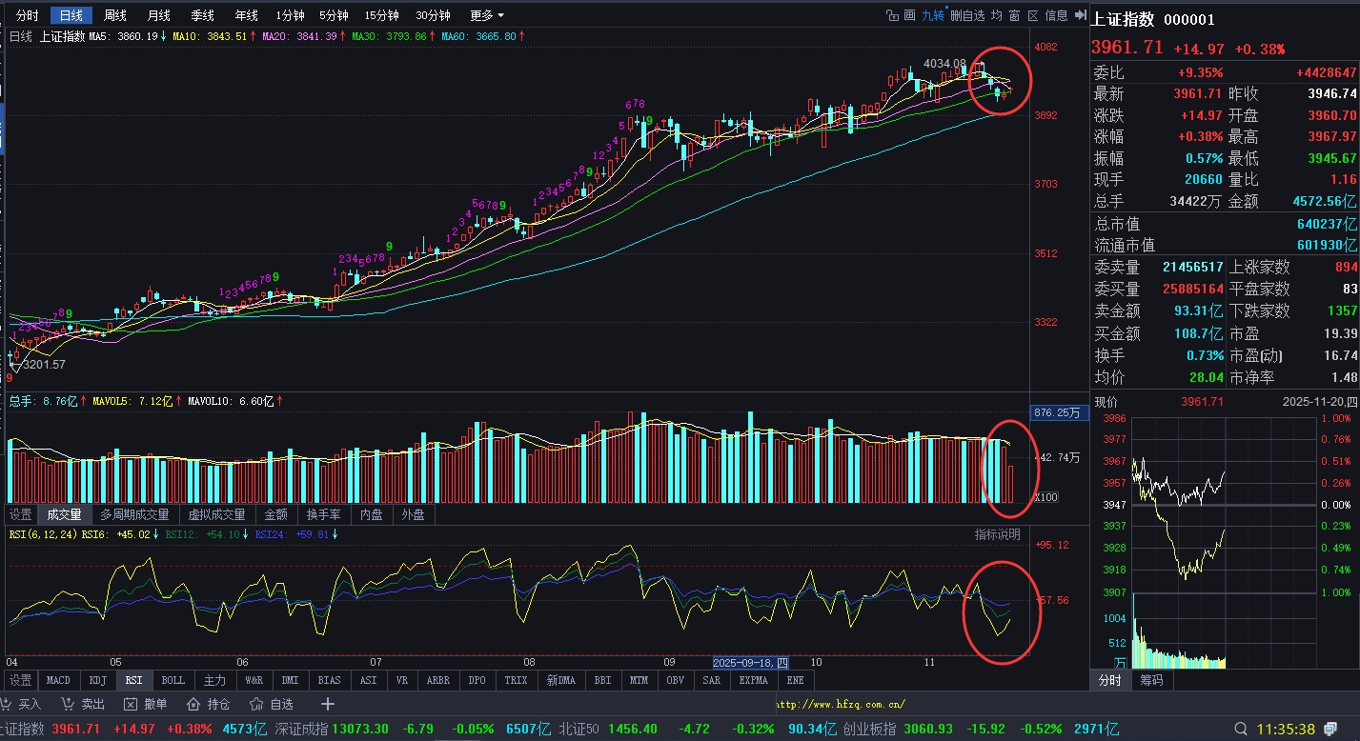Click the plus icon beside 自选

coord(328,704)
